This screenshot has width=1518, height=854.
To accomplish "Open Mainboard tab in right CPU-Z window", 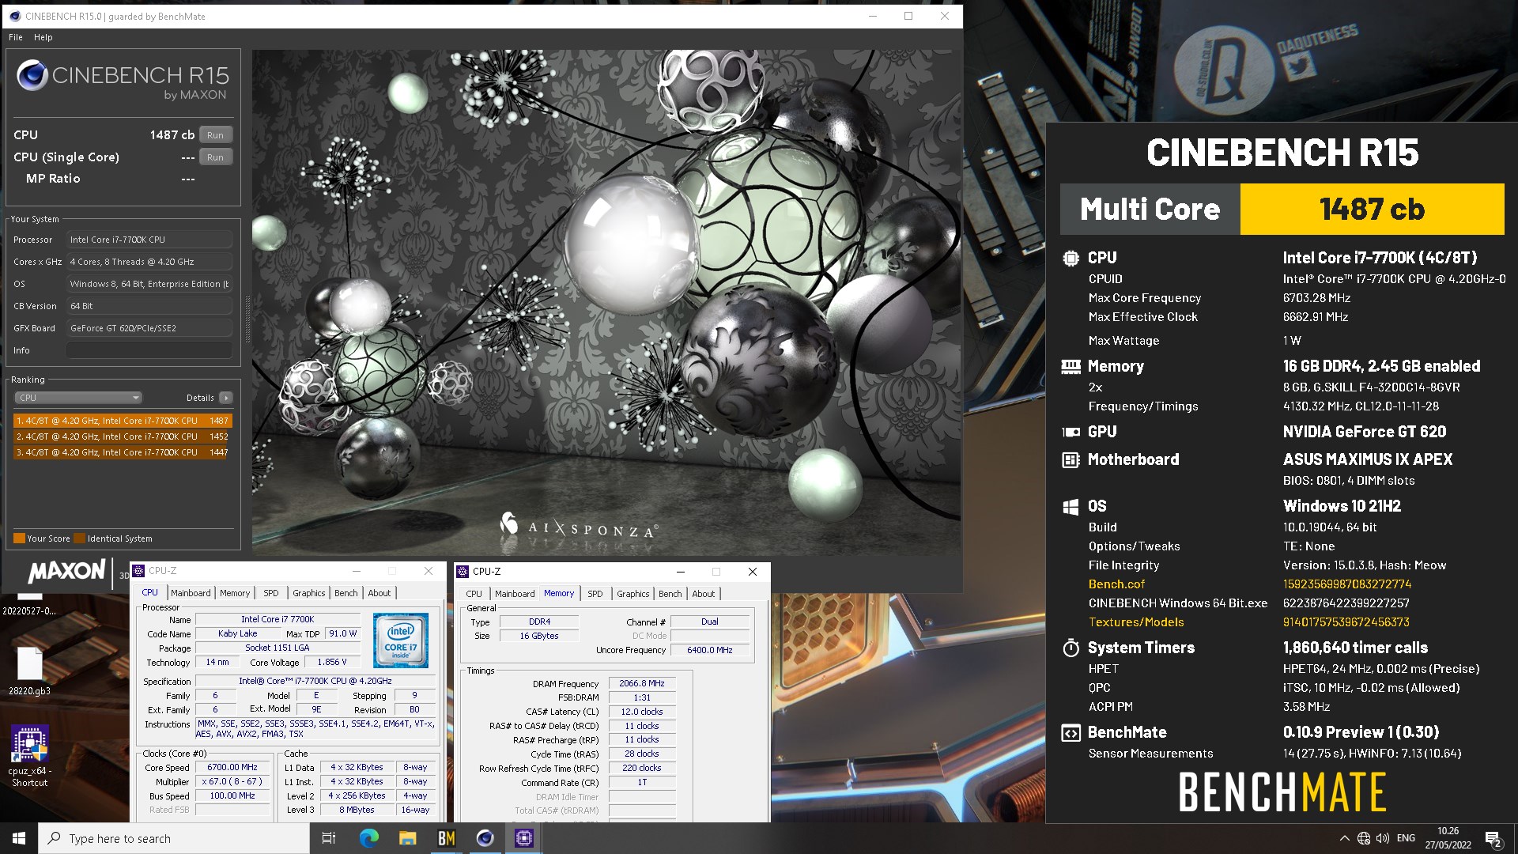I will pyautogui.click(x=515, y=594).
